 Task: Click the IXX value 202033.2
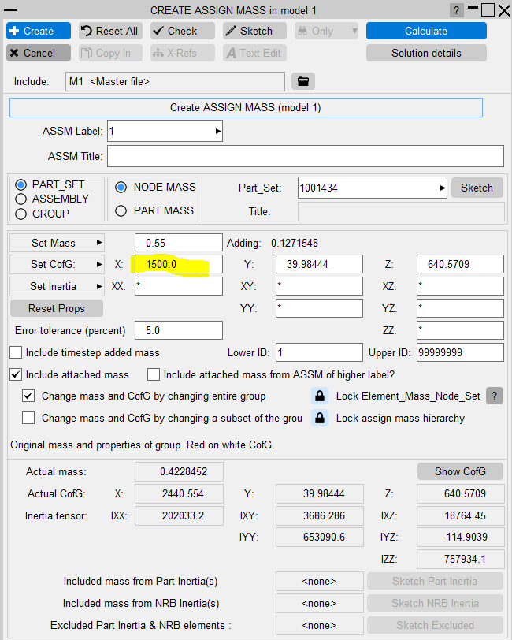[179, 515]
